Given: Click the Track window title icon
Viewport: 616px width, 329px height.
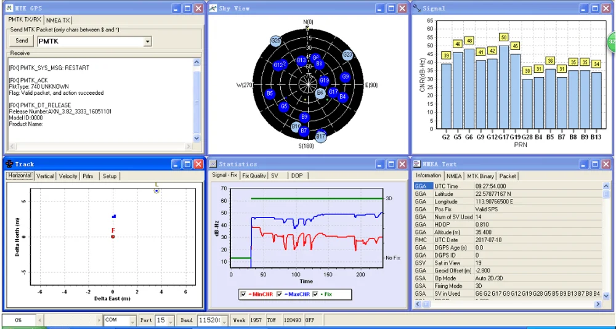Looking at the screenshot, I should coord(9,164).
